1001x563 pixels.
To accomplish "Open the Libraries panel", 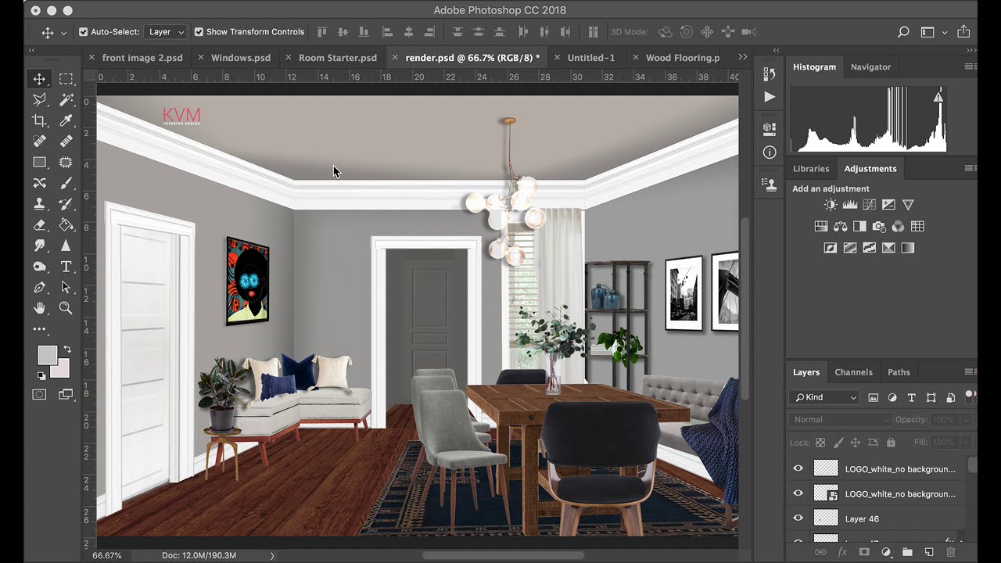I will pos(811,168).
